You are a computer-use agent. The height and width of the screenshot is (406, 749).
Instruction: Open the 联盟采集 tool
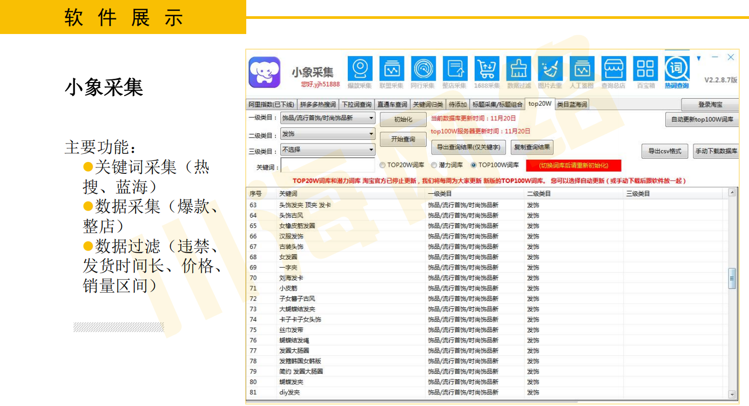pos(392,69)
